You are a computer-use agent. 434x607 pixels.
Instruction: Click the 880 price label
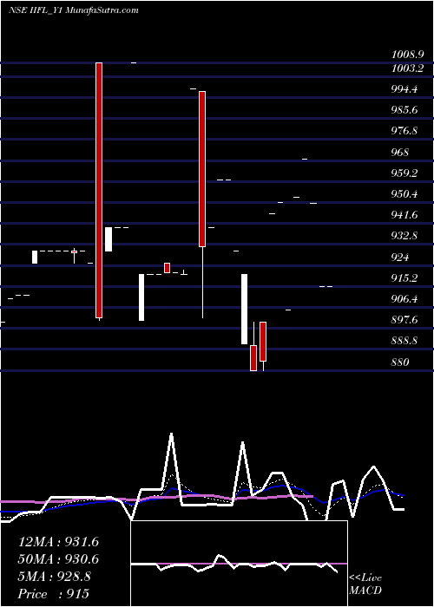pos(400,362)
